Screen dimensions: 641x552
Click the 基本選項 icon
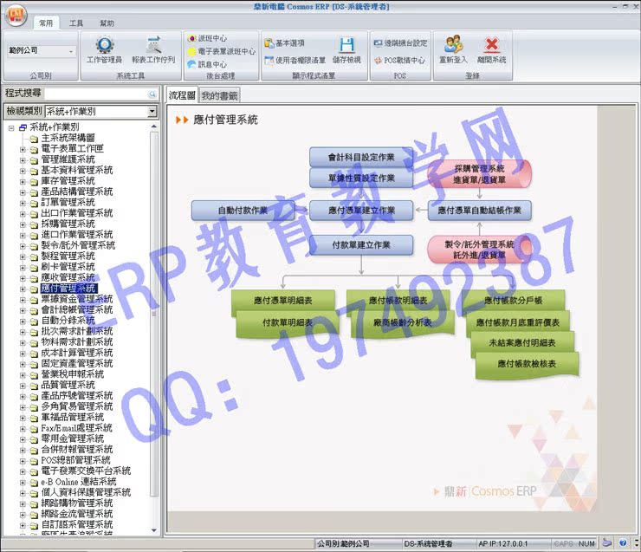click(x=269, y=43)
